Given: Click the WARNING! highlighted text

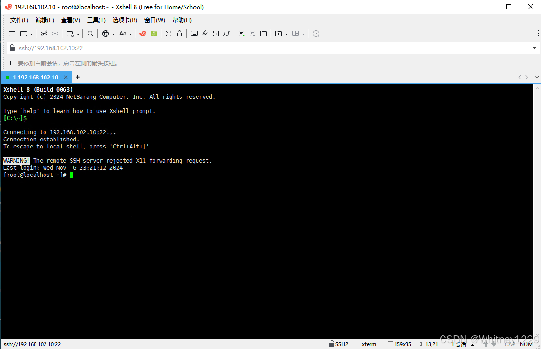Looking at the screenshot, I should [x=17, y=160].
